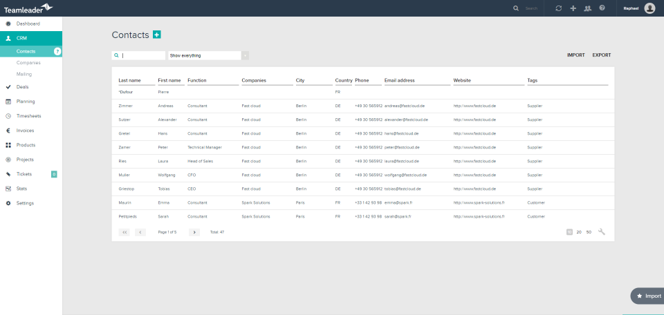
Task: Open the Show everything filter dropdown
Action: tap(208, 55)
